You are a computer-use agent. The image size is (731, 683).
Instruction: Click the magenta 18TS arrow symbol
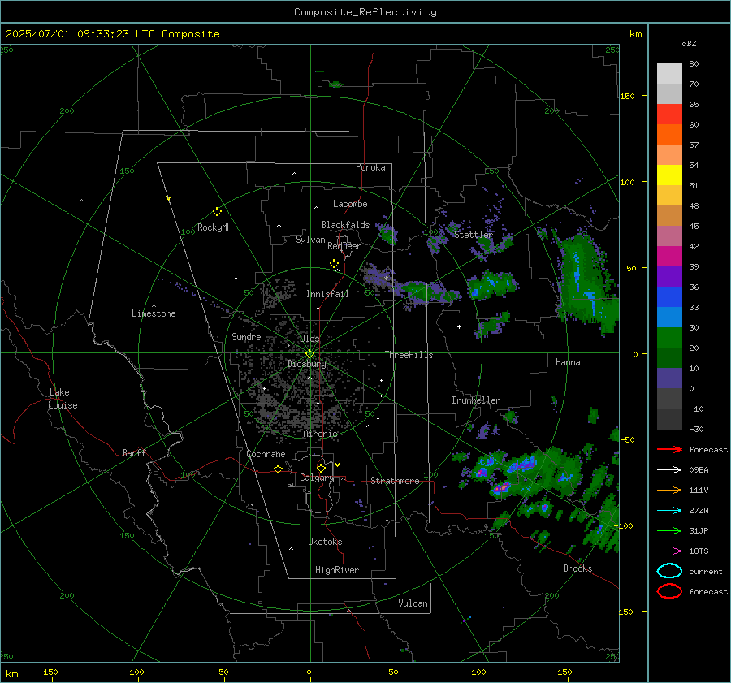[x=669, y=551]
